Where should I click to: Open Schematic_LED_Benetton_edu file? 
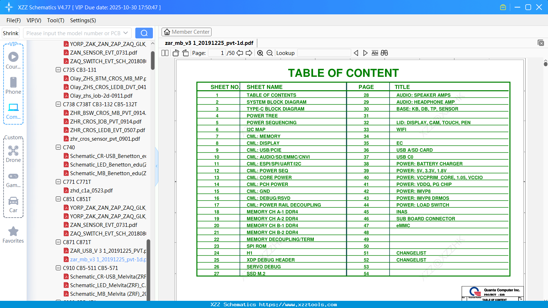(x=105, y=164)
